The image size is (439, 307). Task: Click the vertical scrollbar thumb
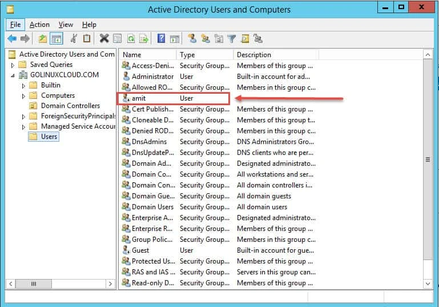pyautogui.click(x=428, y=160)
